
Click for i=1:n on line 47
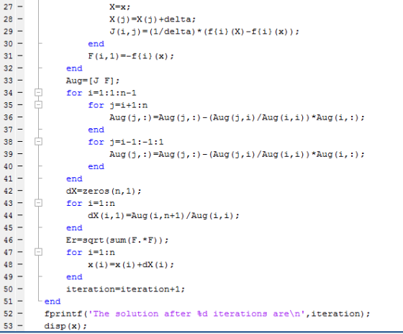point(91,253)
